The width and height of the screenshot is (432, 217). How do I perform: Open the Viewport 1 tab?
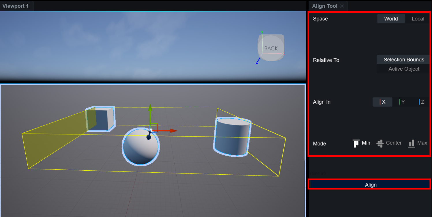tap(16, 6)
